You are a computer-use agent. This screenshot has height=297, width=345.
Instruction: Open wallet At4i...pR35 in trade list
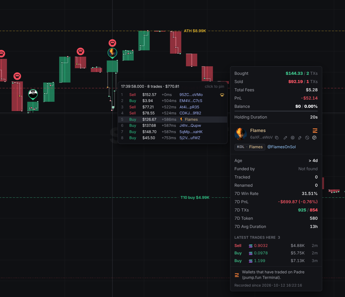[189, 107]
